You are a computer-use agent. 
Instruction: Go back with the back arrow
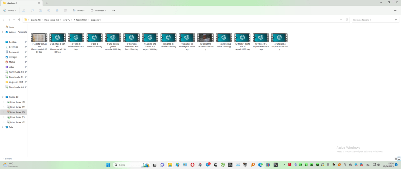tap(3, 20)
